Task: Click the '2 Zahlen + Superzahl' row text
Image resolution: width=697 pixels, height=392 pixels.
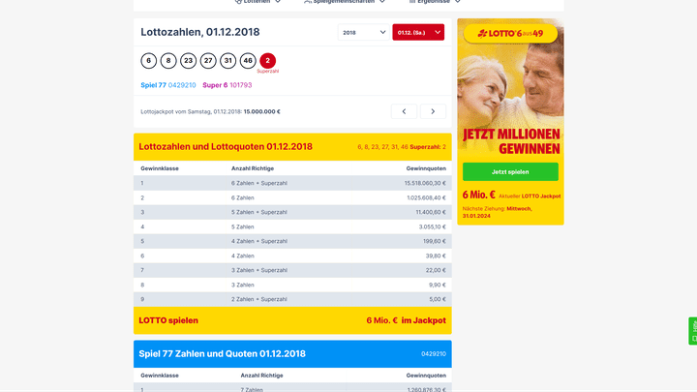Action: pyautogui.click(x=259, y=299)
